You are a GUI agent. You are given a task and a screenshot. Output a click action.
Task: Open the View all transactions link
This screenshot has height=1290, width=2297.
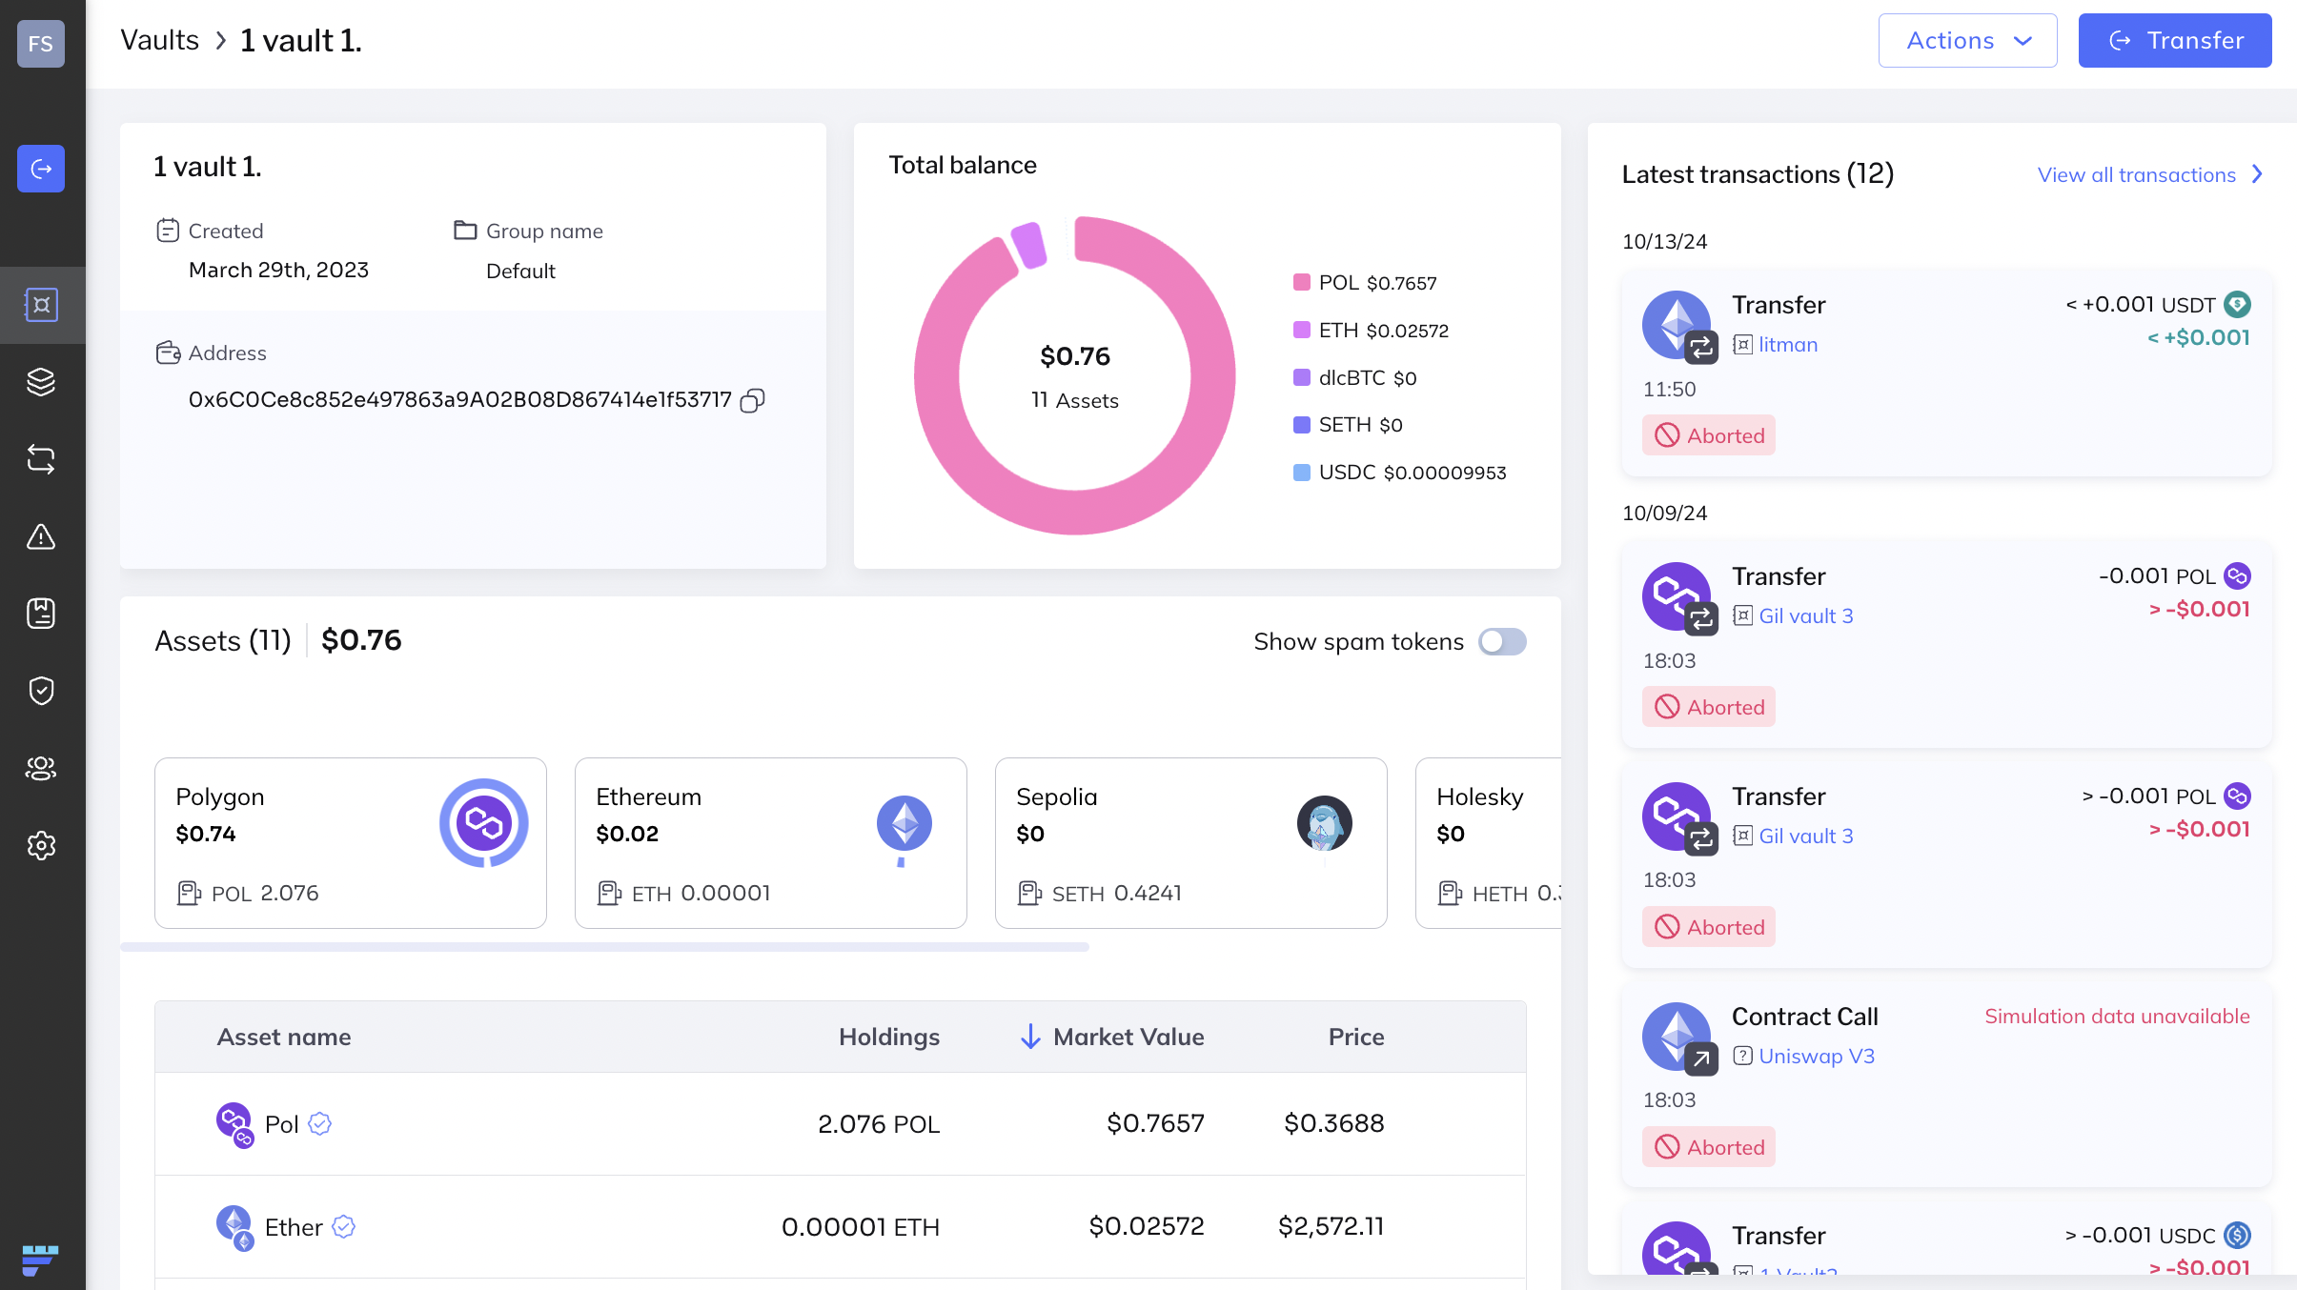(x=2137, y=175)
